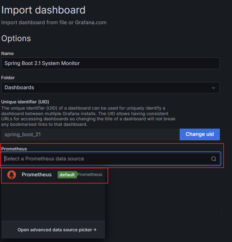Open advanced data source picker link

[x=57, y=230]
